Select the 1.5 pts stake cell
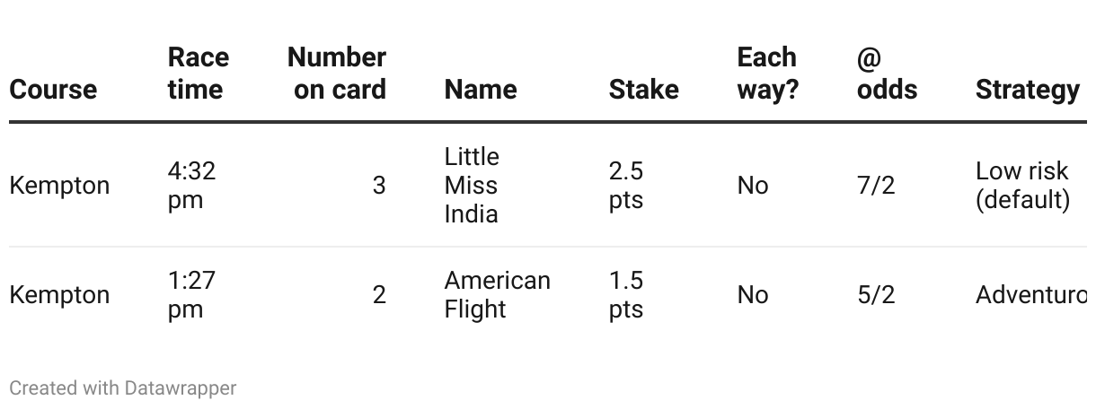This screenshot has width=1096, height=409. click(x=626, y=294)
